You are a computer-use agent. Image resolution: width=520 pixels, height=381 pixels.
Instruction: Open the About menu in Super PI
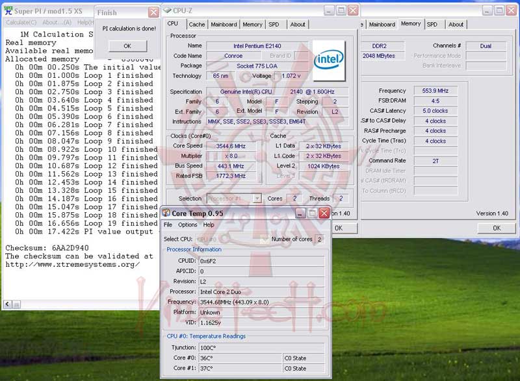(57, 23)
